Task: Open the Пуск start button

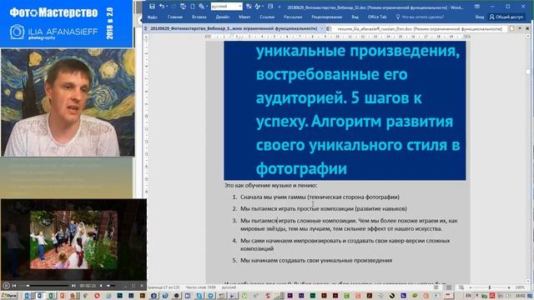Action: tap(9, 296)
